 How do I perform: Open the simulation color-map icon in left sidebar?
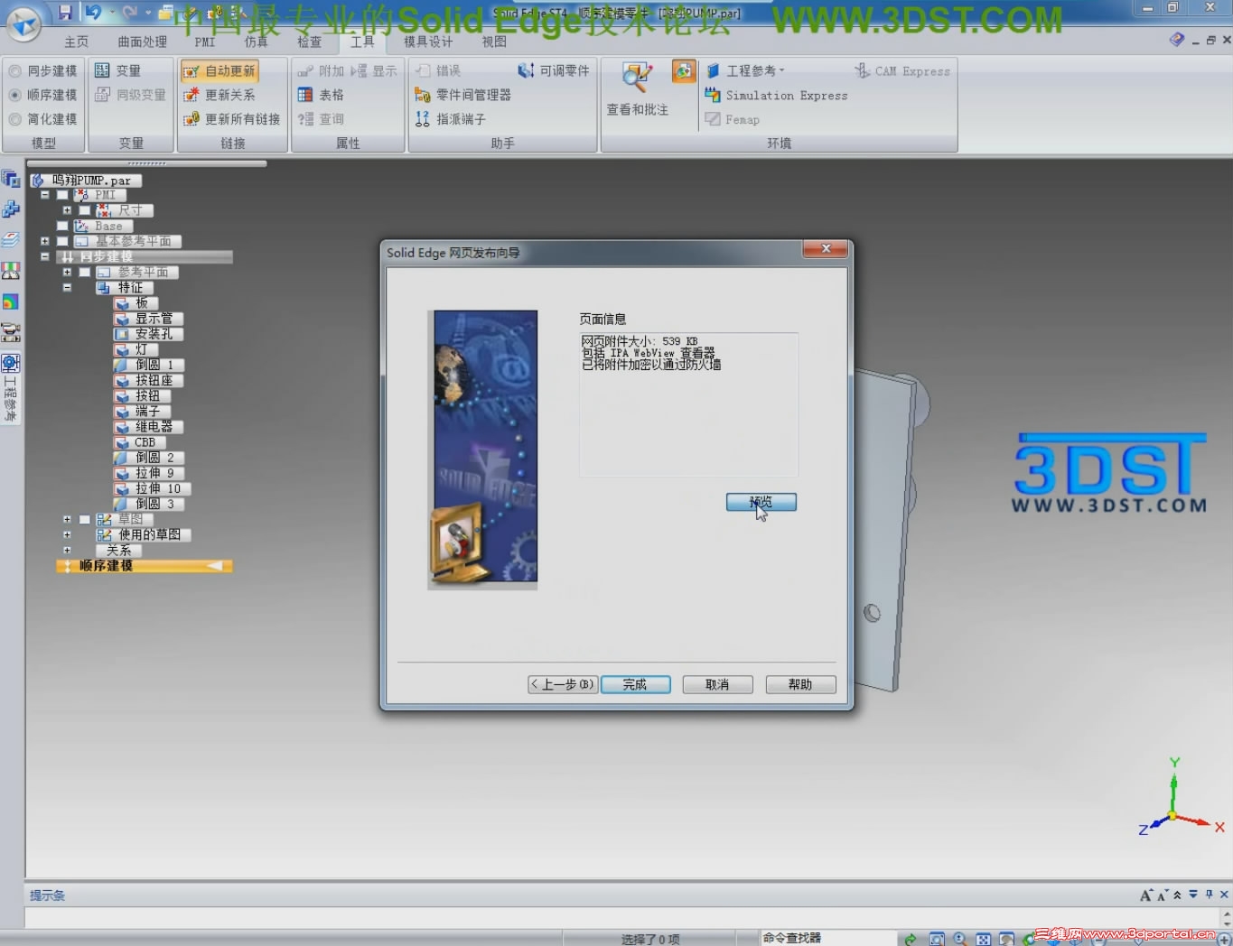point(11,301)
